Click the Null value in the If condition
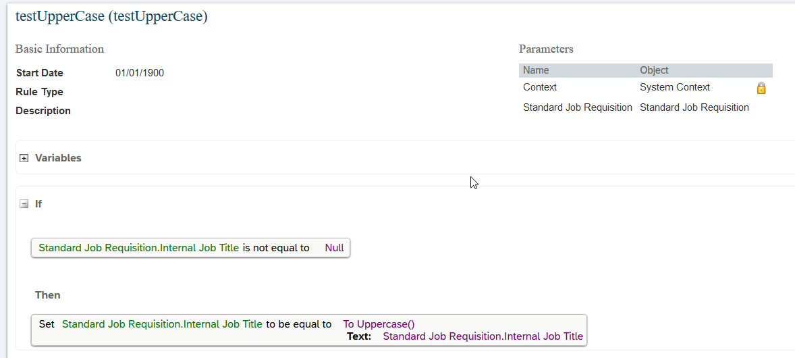Viewport: 795px width, 358px height. pyautogui.click(x=334, y=248)
